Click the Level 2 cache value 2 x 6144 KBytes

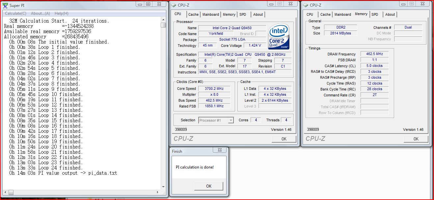point(275,101)
